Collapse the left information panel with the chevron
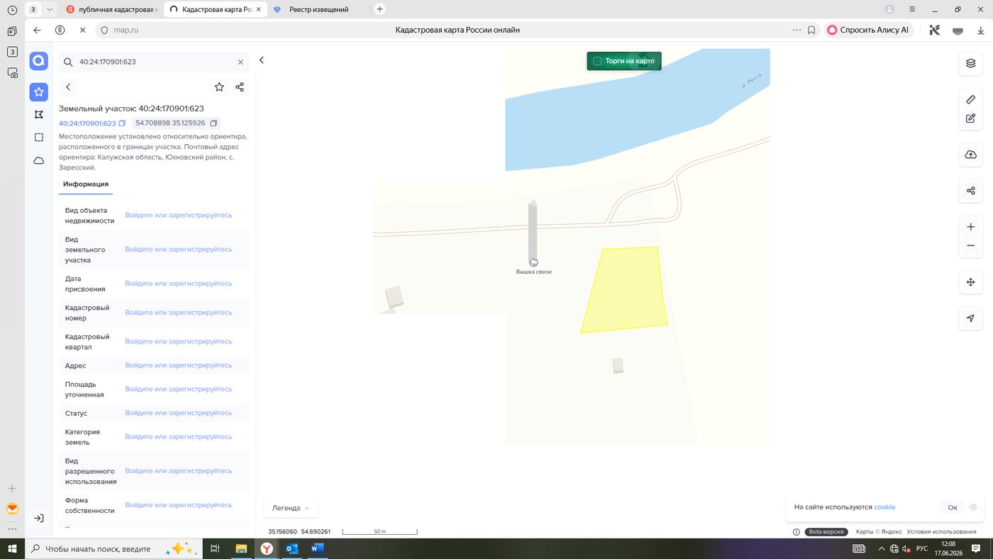The width and height of the screenshot is (993, 559). click(262, 60)
